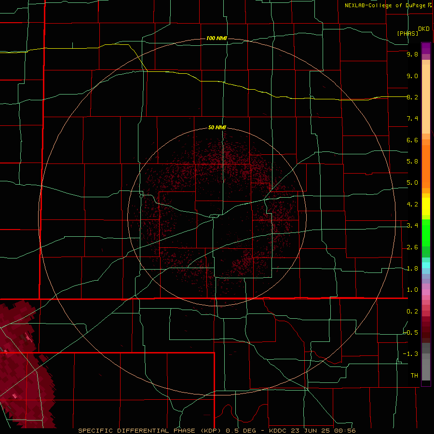Image resolution: width=434 pixels, height=434 pixels.
Task: Click the 100 NMI range ring label
Action: 217,38
